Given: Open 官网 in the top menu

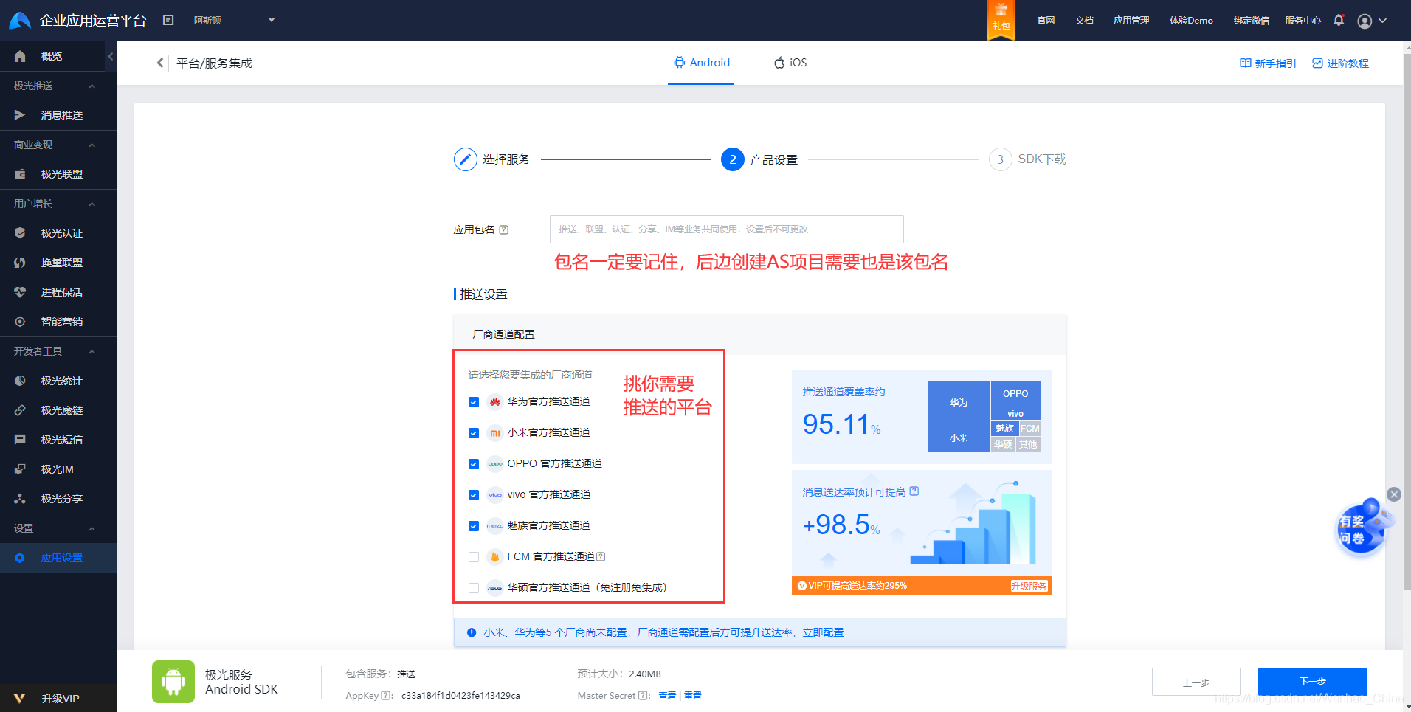Looking at the screenshot, I should [x=1046, y=21].
